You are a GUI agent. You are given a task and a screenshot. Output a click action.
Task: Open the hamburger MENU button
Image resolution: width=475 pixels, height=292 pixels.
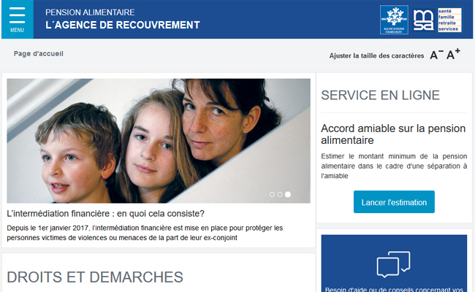coord(18,20)
